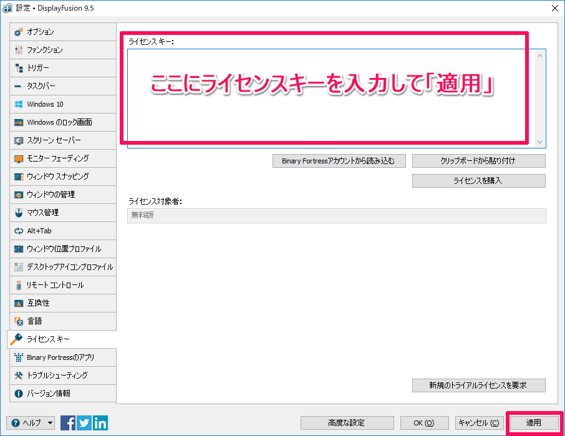The height and width of the screenshot is (436, 565).
Task: Click the ライセンス キー key icon
Action: 17,339
